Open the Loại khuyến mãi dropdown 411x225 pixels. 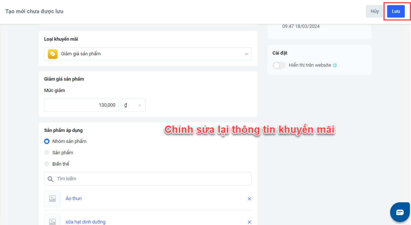click(148, 54)
